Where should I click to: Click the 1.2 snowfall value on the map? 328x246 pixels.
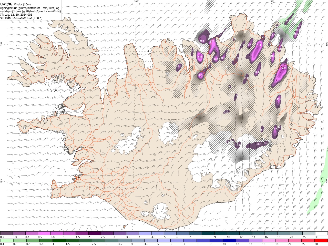(200, 57)
